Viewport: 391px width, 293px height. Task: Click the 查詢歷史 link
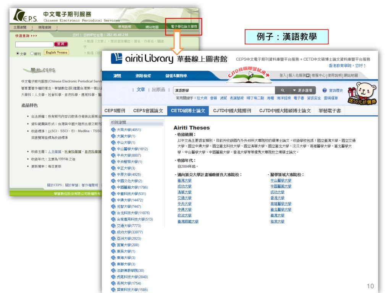[336, 90]
